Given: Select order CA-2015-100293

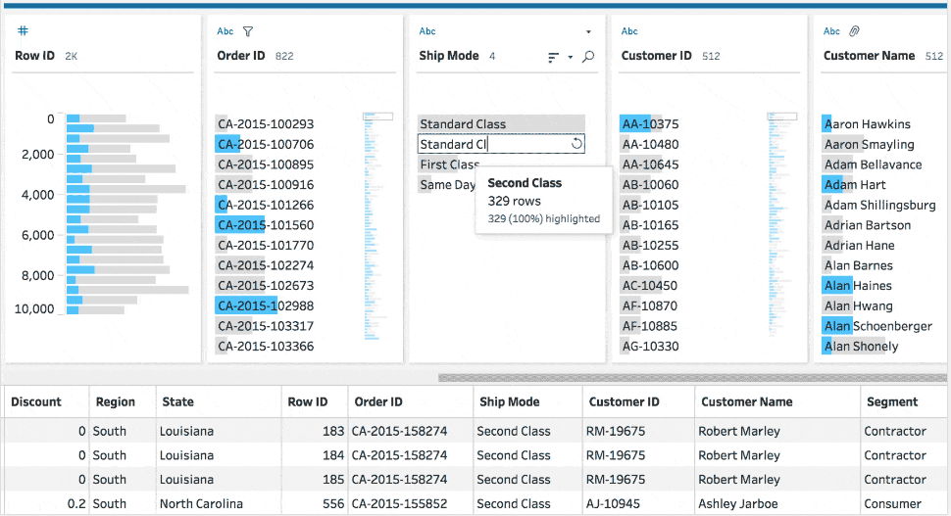Looking at the screenshot, I should pos(266,123).
